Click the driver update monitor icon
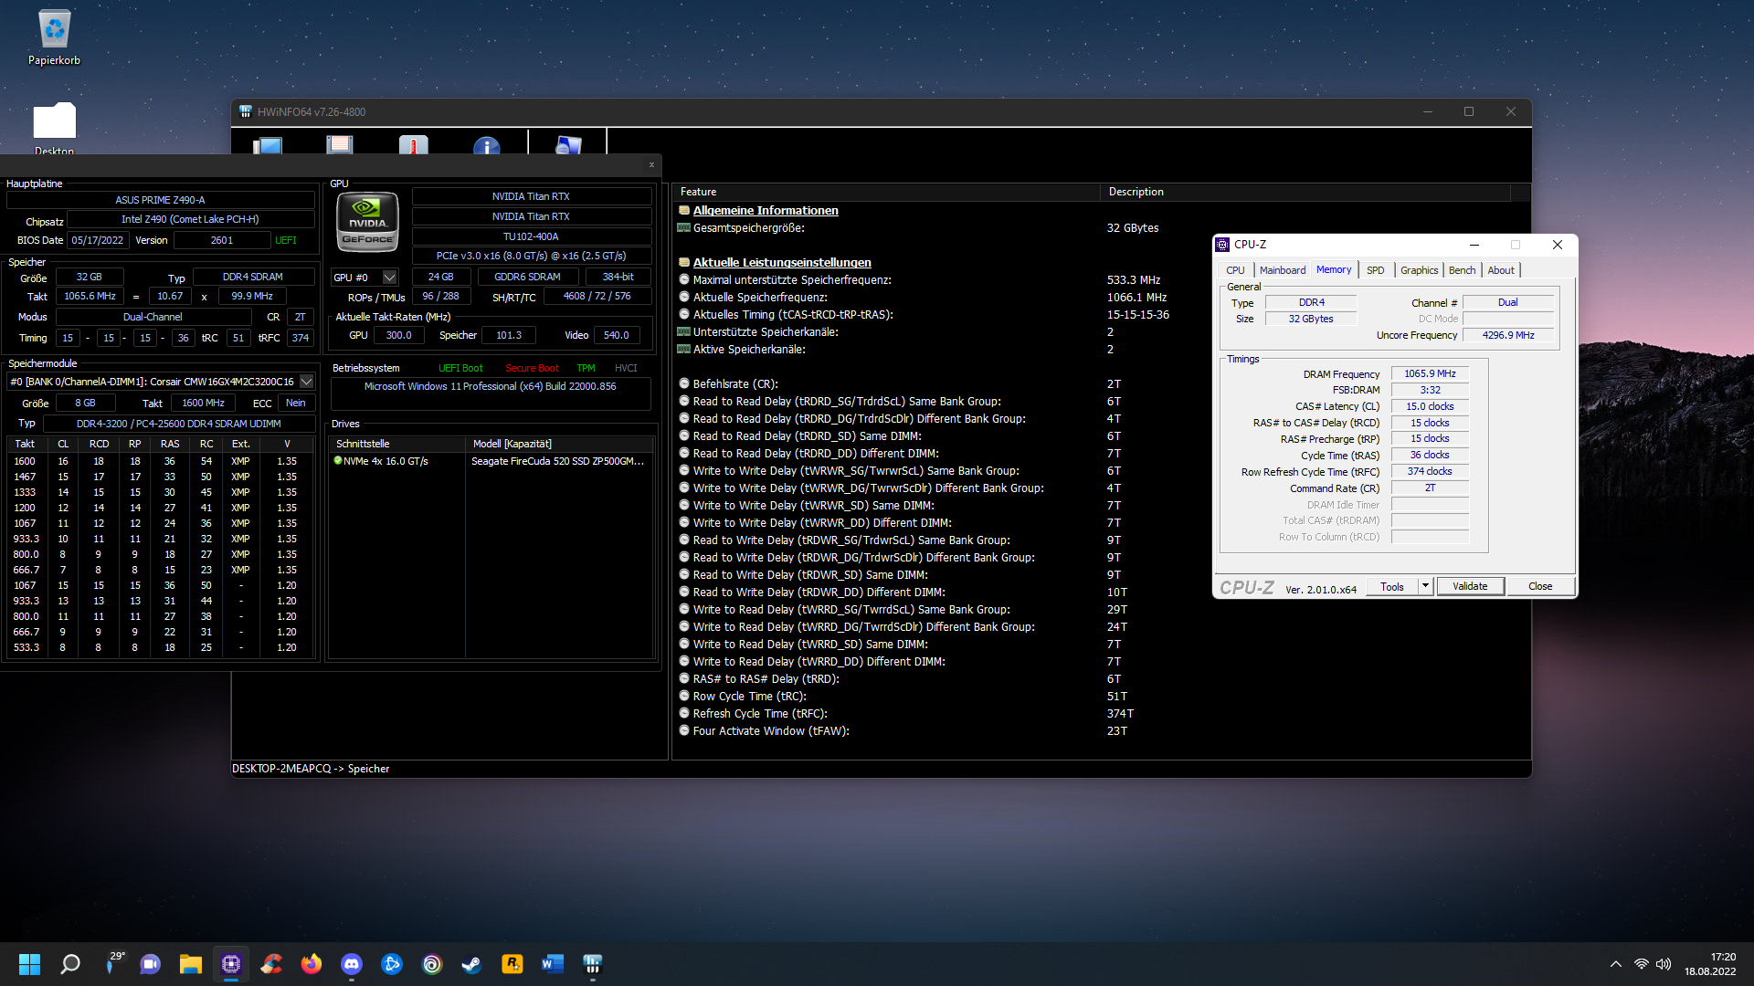This screenshot has width=1754, height=986. (567, 145)
